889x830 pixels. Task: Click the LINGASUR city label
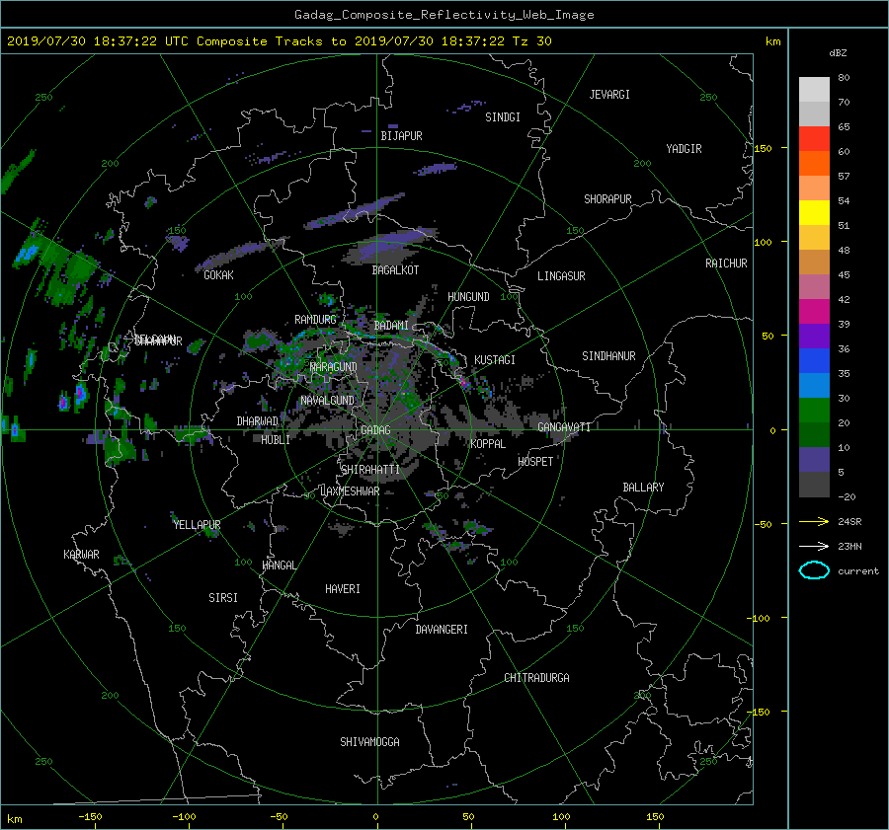coord(561,276)
